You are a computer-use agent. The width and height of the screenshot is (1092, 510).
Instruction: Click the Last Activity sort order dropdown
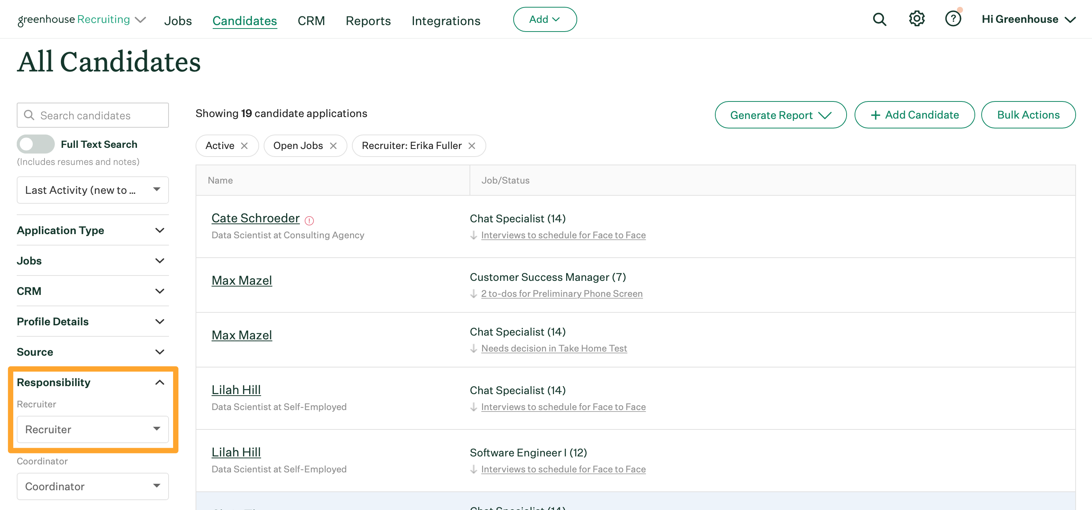coord(92,190)
